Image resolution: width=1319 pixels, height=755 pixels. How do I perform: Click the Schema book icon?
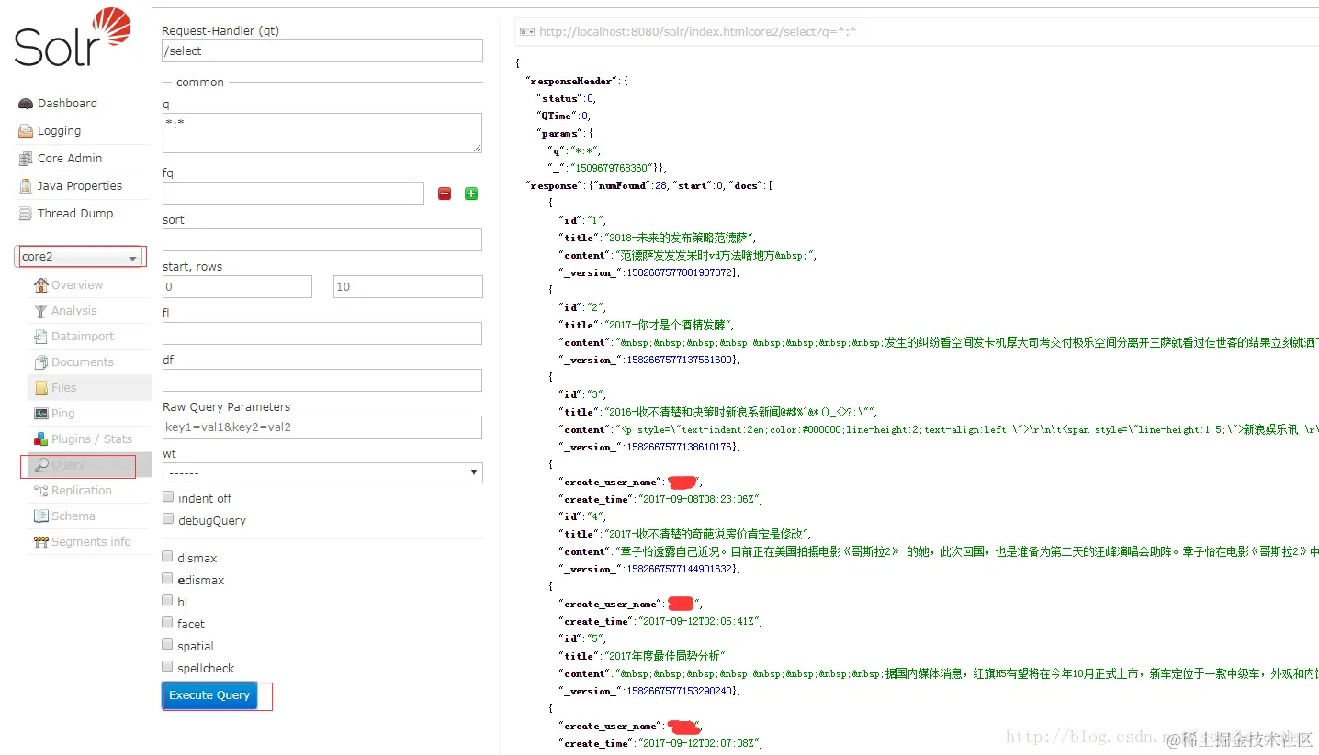click(x=40, y=516)
